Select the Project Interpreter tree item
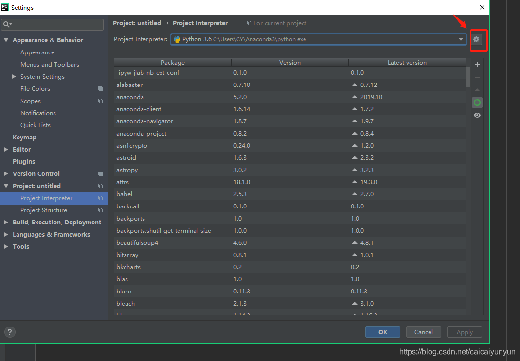 click(x=54, y=198)
